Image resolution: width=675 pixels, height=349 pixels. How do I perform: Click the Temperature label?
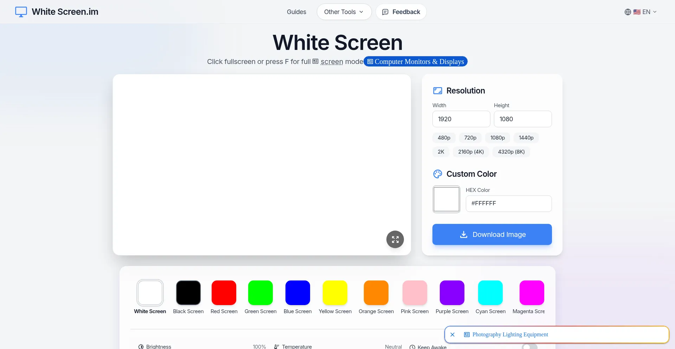pyautogui.click(x=297, y=347)
